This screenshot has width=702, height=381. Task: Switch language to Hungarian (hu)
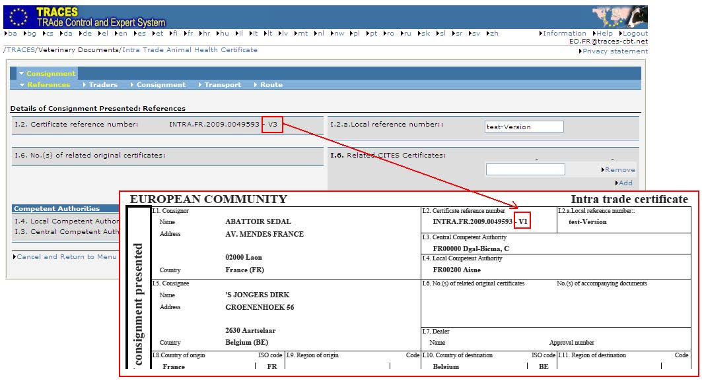click(x=223, y=34)
